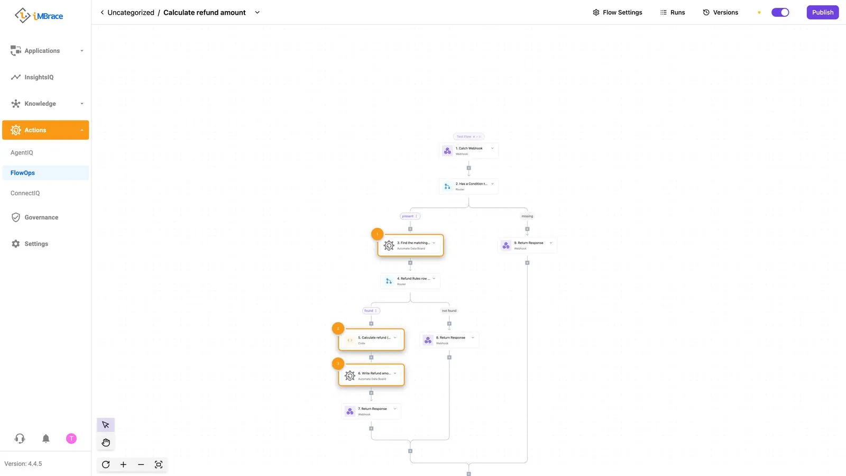This screenshot has height=476, width=846.
Task: Zoom out of the canvas
Action: pos(141,464)
